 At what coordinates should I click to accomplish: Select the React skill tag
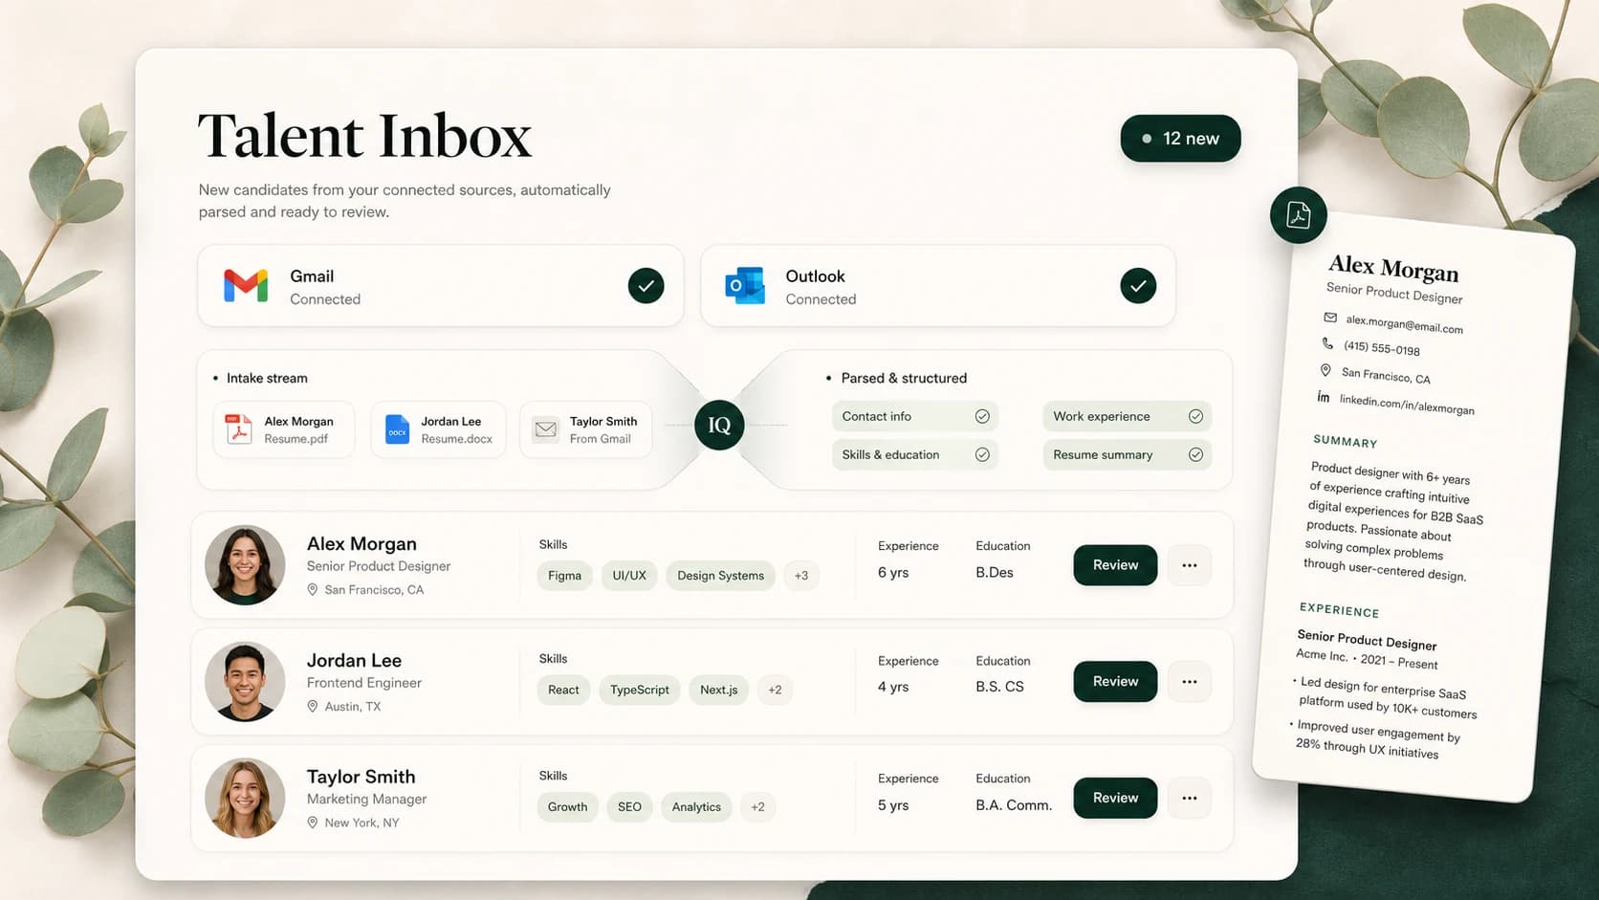click(x=563, y=690)
